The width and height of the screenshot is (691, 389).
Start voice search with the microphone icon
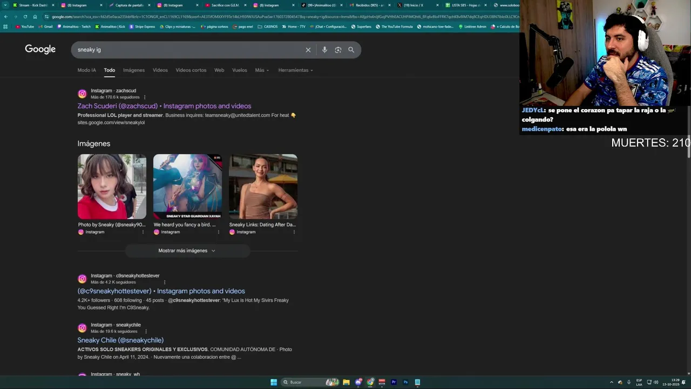[x=324, y=50]
